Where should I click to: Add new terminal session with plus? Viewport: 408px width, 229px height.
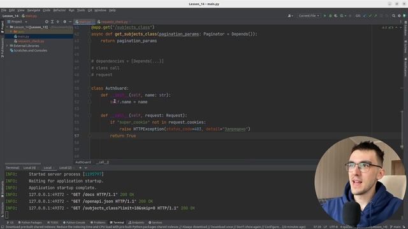coord(80,168)
